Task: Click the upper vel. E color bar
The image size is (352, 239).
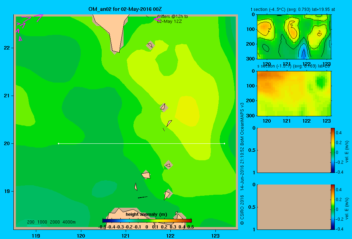Action: [333, 150]
